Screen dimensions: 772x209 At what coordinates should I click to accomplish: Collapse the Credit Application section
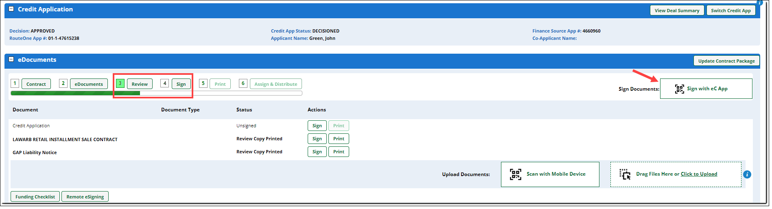point(11,9)
